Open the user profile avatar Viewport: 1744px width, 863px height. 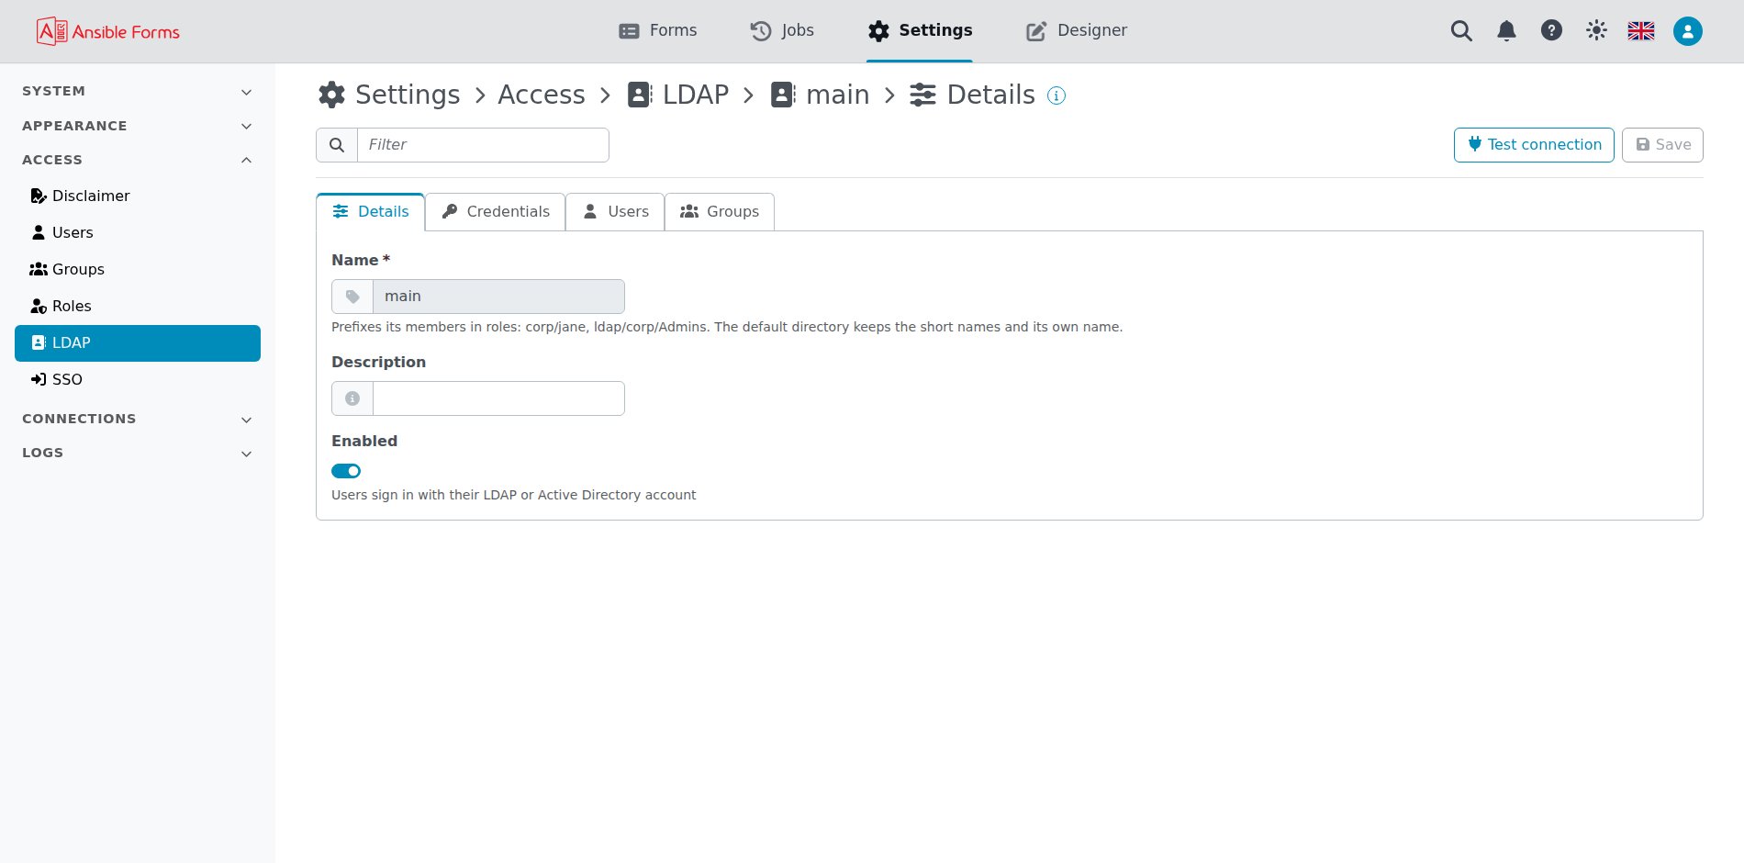tap(1687, 31)
